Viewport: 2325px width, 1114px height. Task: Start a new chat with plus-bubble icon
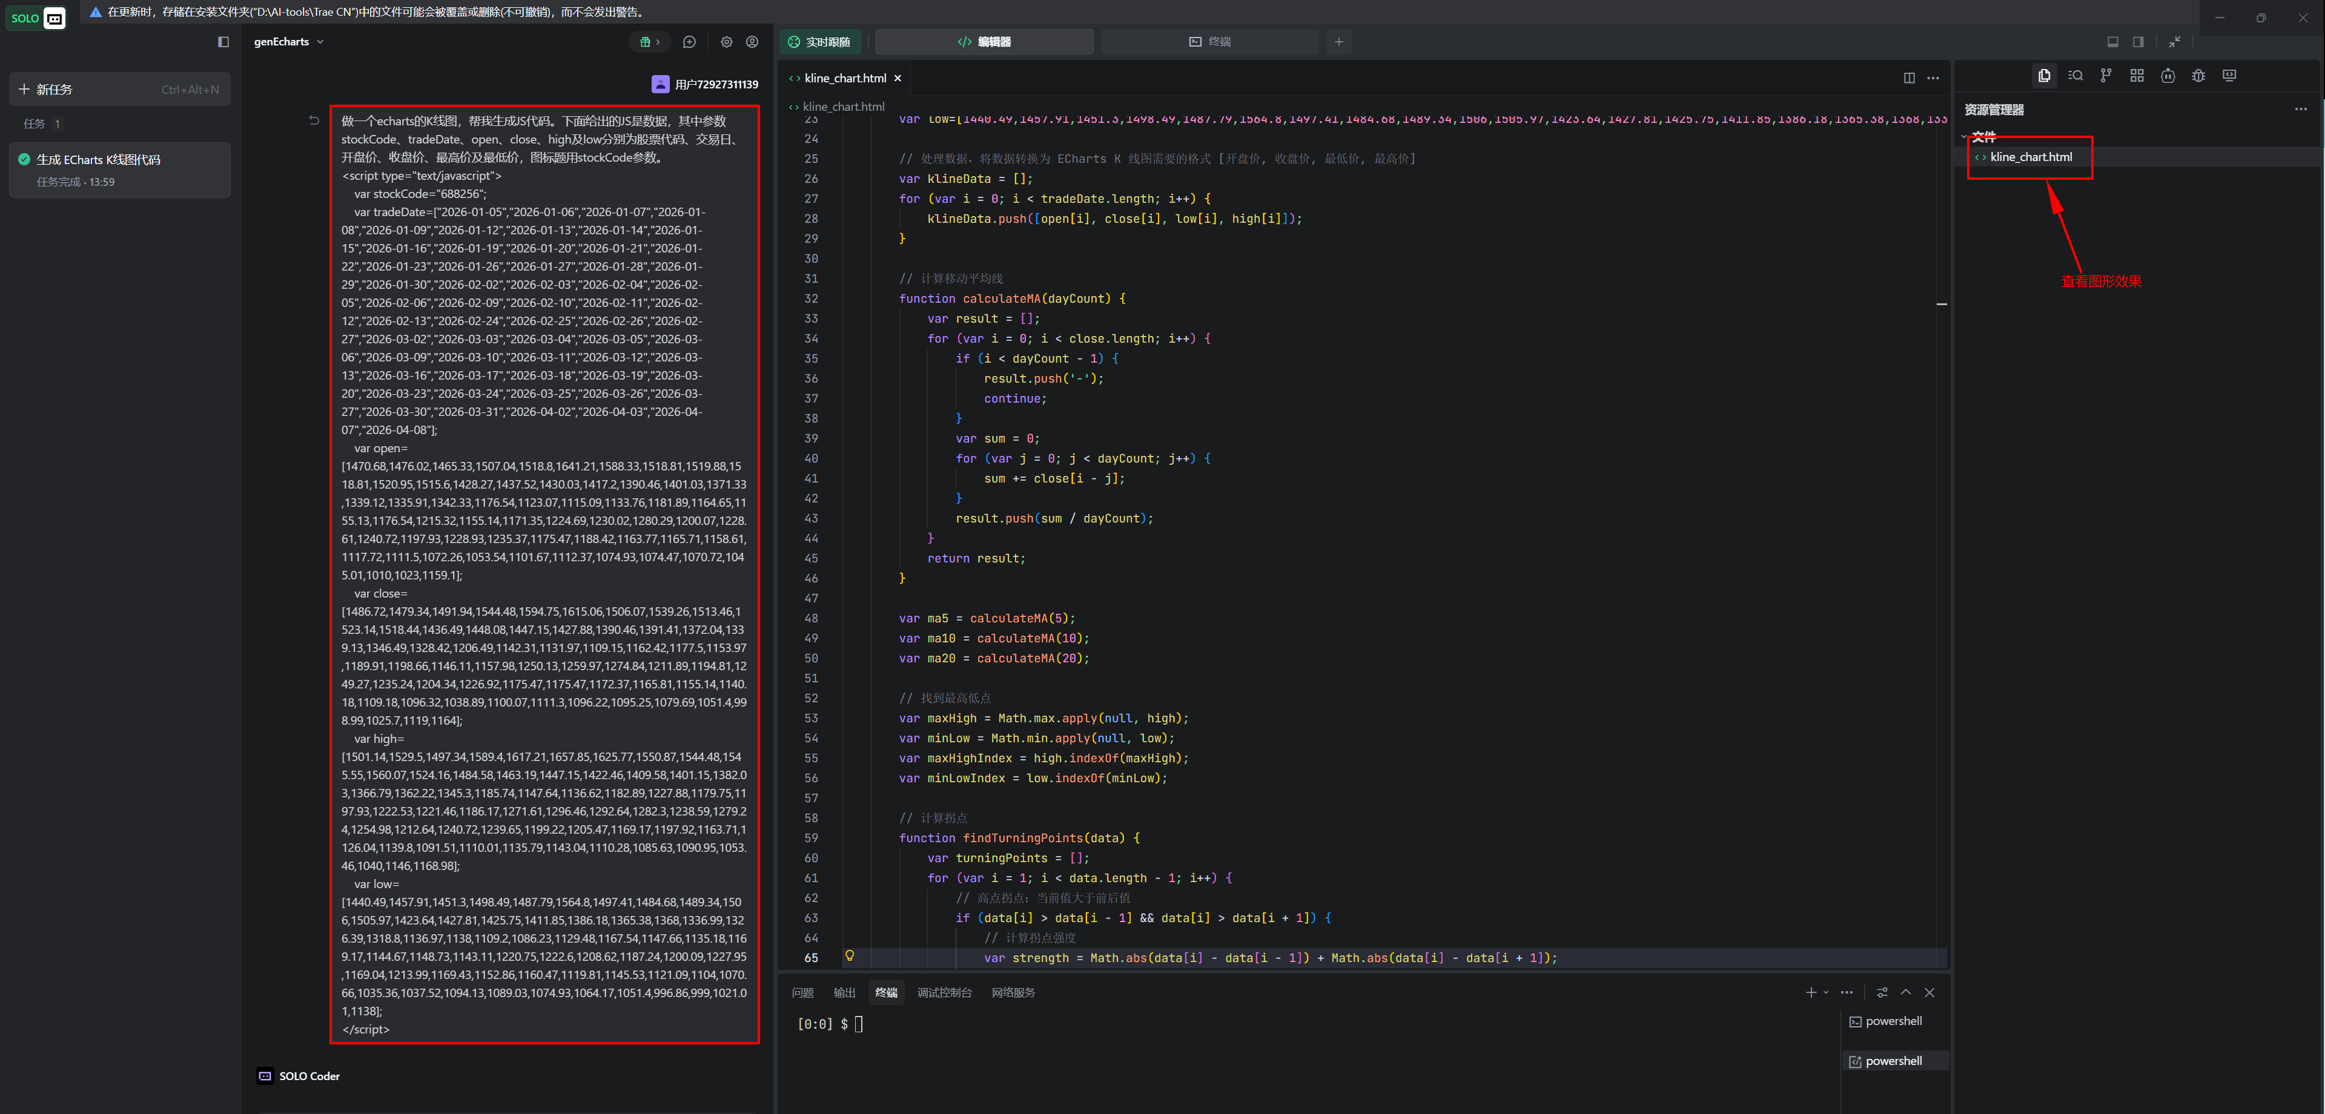pyautogui.click(x=690, y=42)
